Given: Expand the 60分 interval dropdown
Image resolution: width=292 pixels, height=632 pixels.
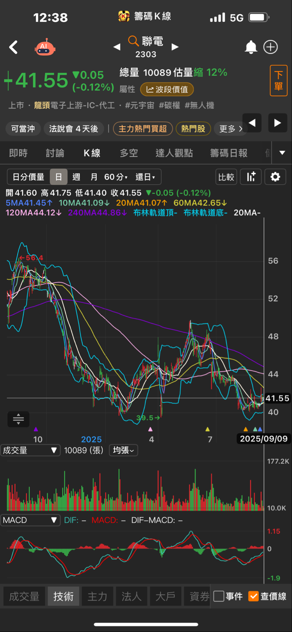Looking at the screenshot, I should (x=116, y=177).
